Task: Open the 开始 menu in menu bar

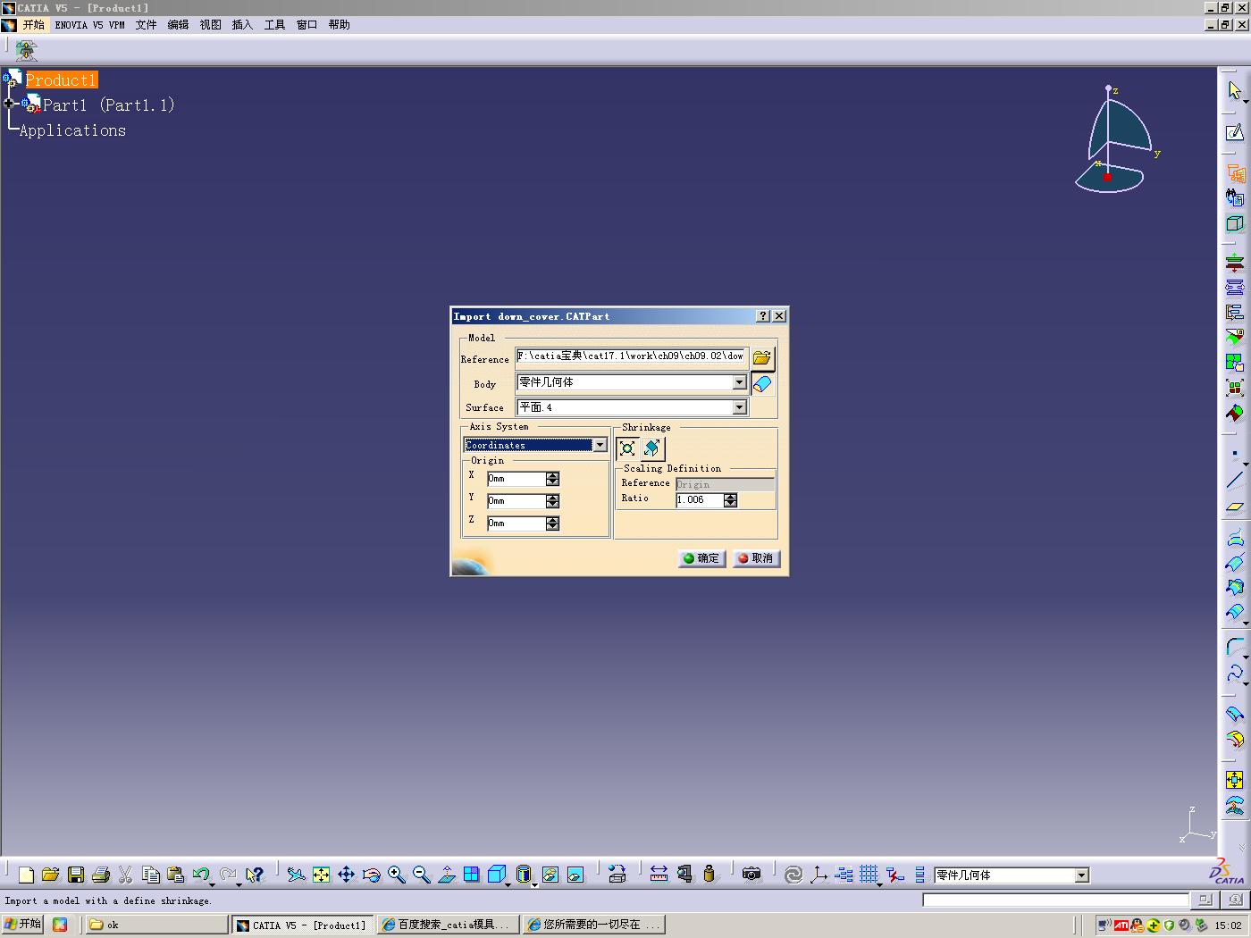Action: [x=33, y=25]
